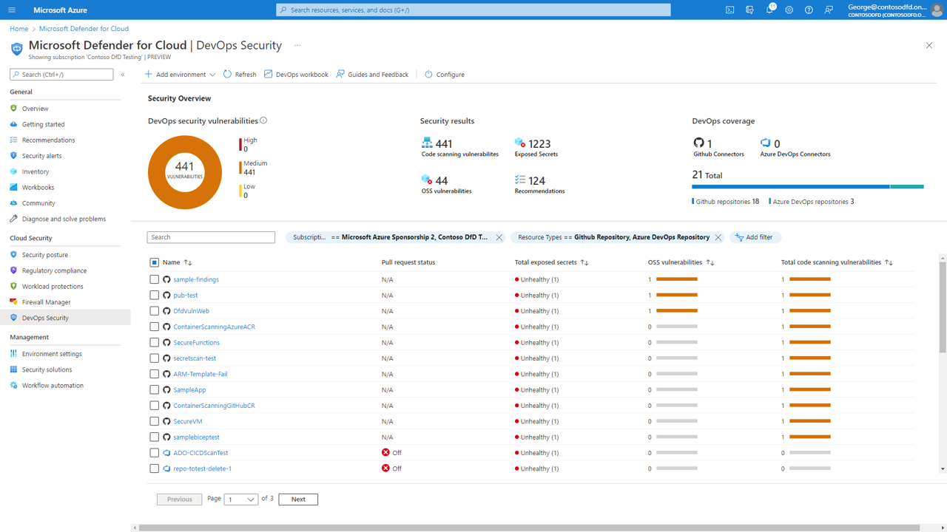Select the checkbox for ContainerScanningAzureACR
947x532 pixels.
(154, 327)
